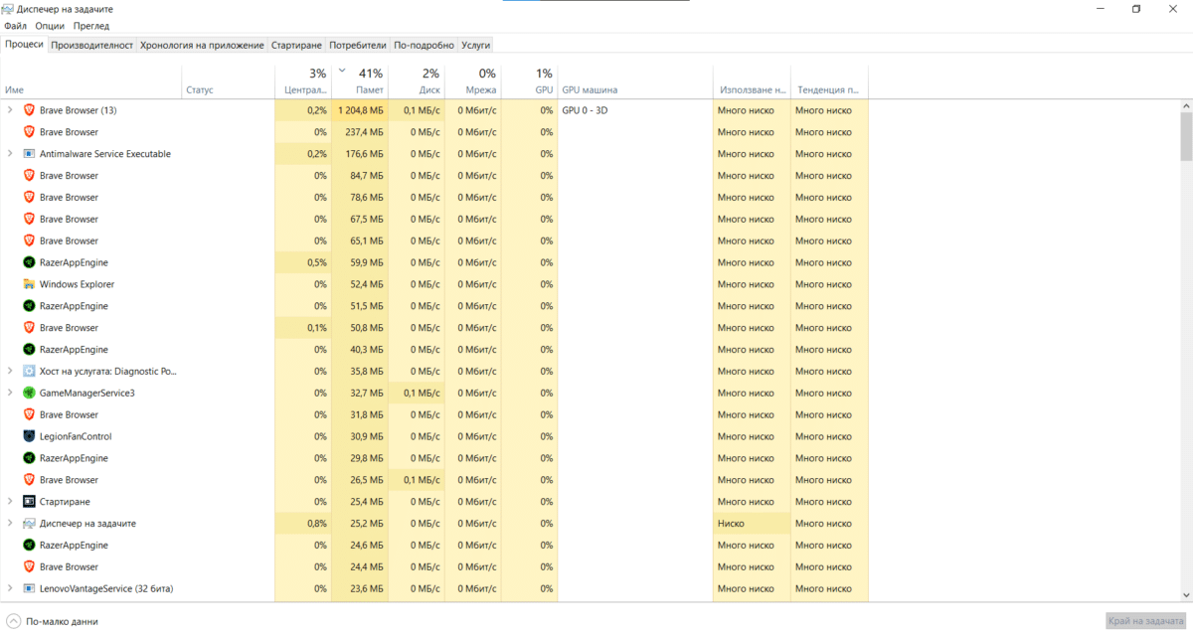1193x636 pixels.
Task: Open the Опции menu
Action: pyautogui.click(x=50, y=26)
